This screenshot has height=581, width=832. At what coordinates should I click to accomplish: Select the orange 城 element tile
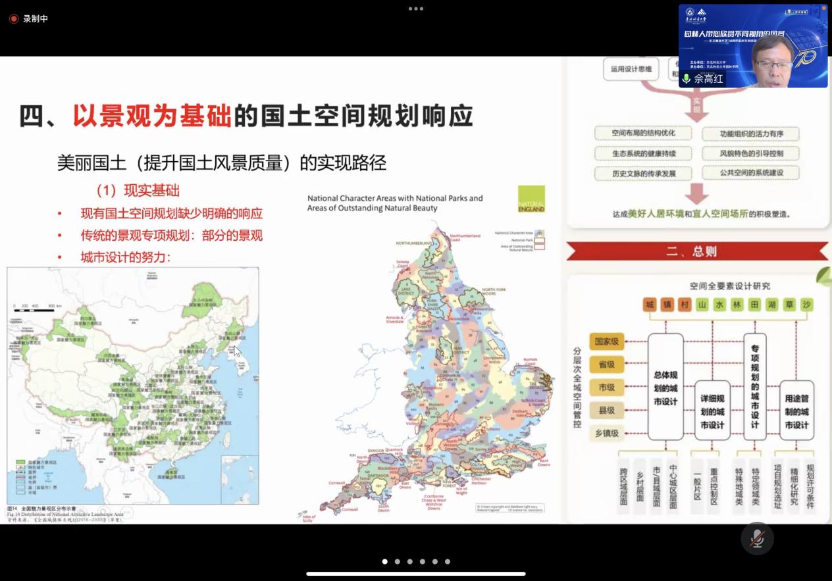pyautogui.click(x=650, y=305)
